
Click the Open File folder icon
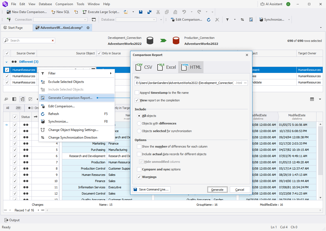126,12
